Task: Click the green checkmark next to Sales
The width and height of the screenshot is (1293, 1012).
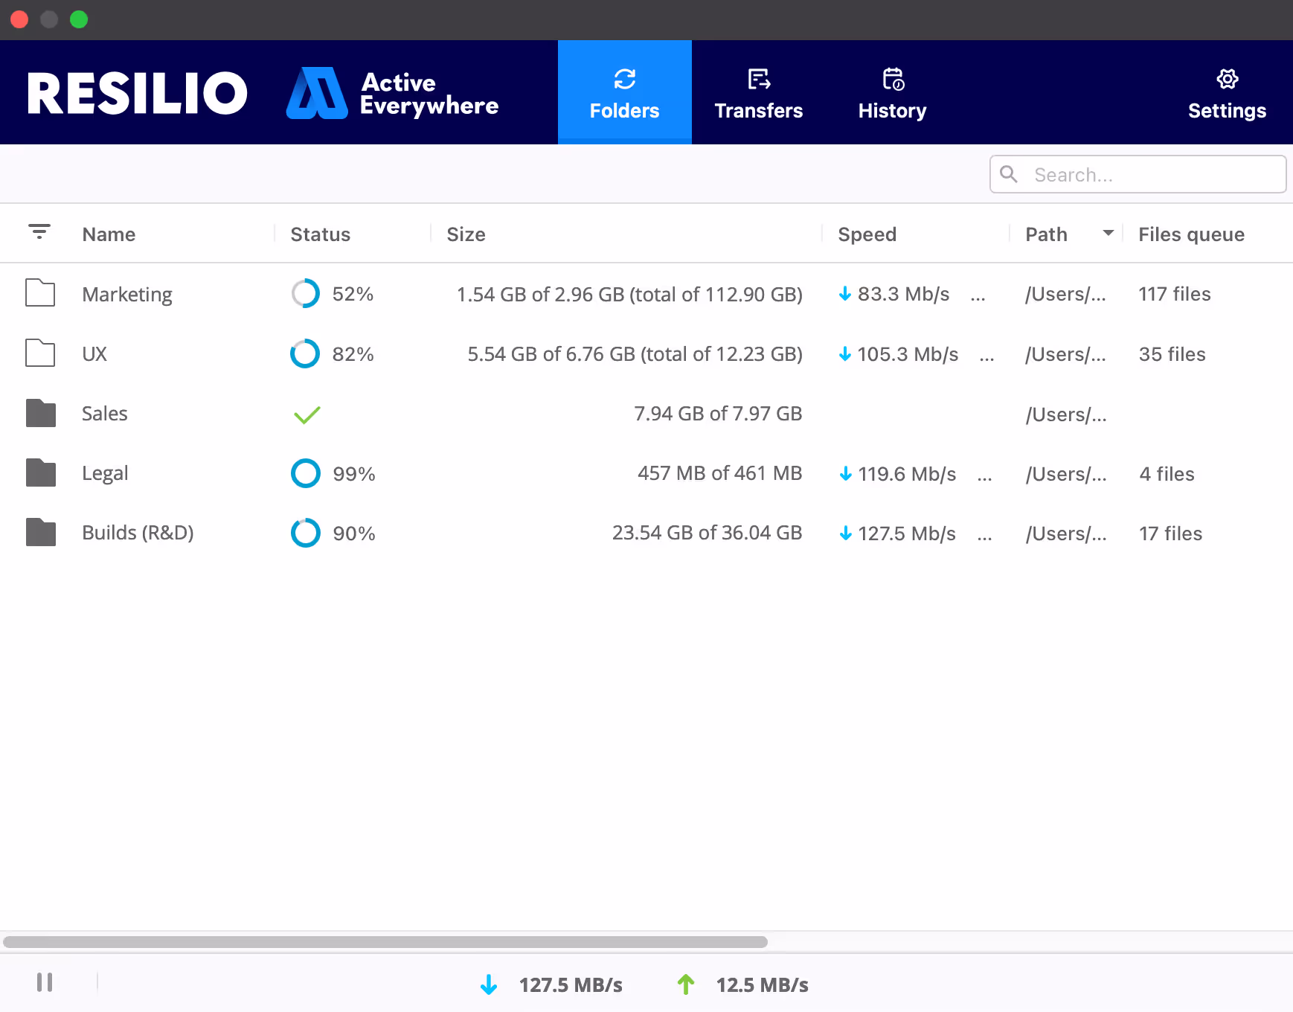Action: [306, 414]
